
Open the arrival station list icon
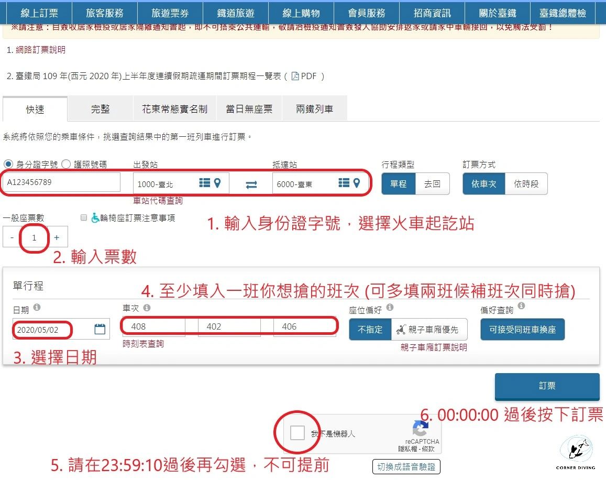[344, 182]
